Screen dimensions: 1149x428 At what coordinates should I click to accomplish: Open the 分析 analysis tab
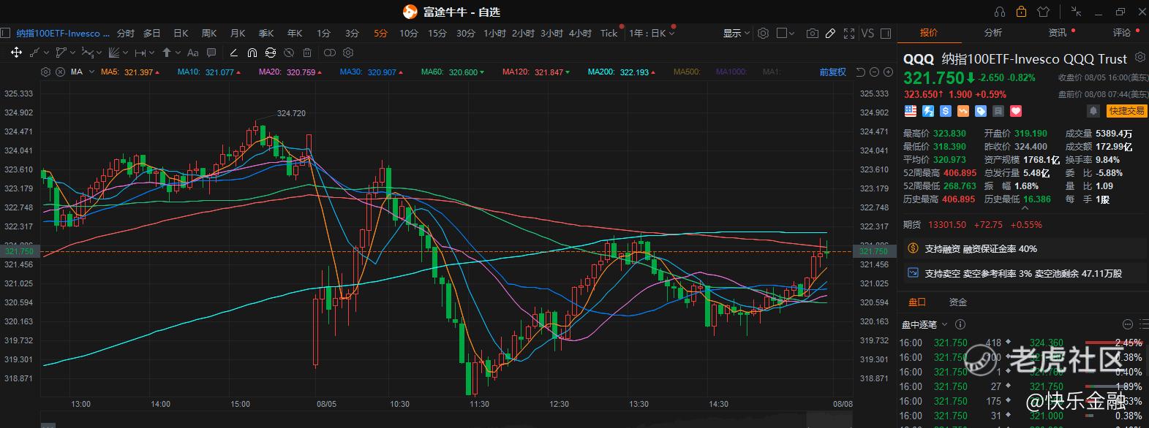(x=993, y=33)
